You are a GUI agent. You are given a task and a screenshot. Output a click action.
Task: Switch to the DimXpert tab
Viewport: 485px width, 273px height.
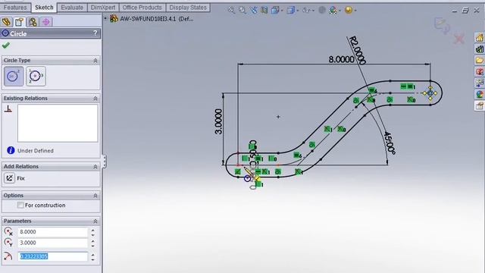[x=103, y=8]
